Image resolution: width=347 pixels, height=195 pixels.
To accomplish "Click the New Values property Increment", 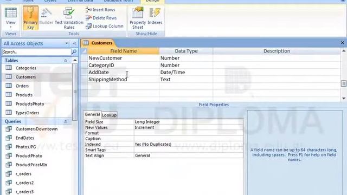I will (189, 128).
